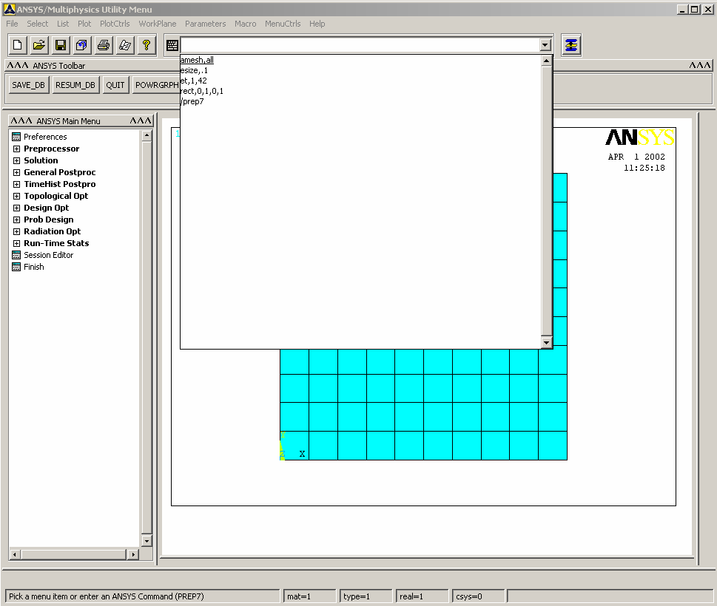The image size is (717, 606).
Task: Expand the Prob Design tree node
Action: click(x=16, y=219)
